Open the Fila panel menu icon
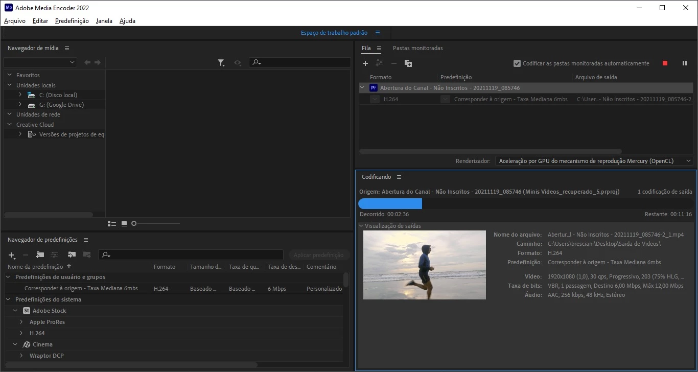The width and height of the screenshot is (698, 372). click(x=379, y=48)
